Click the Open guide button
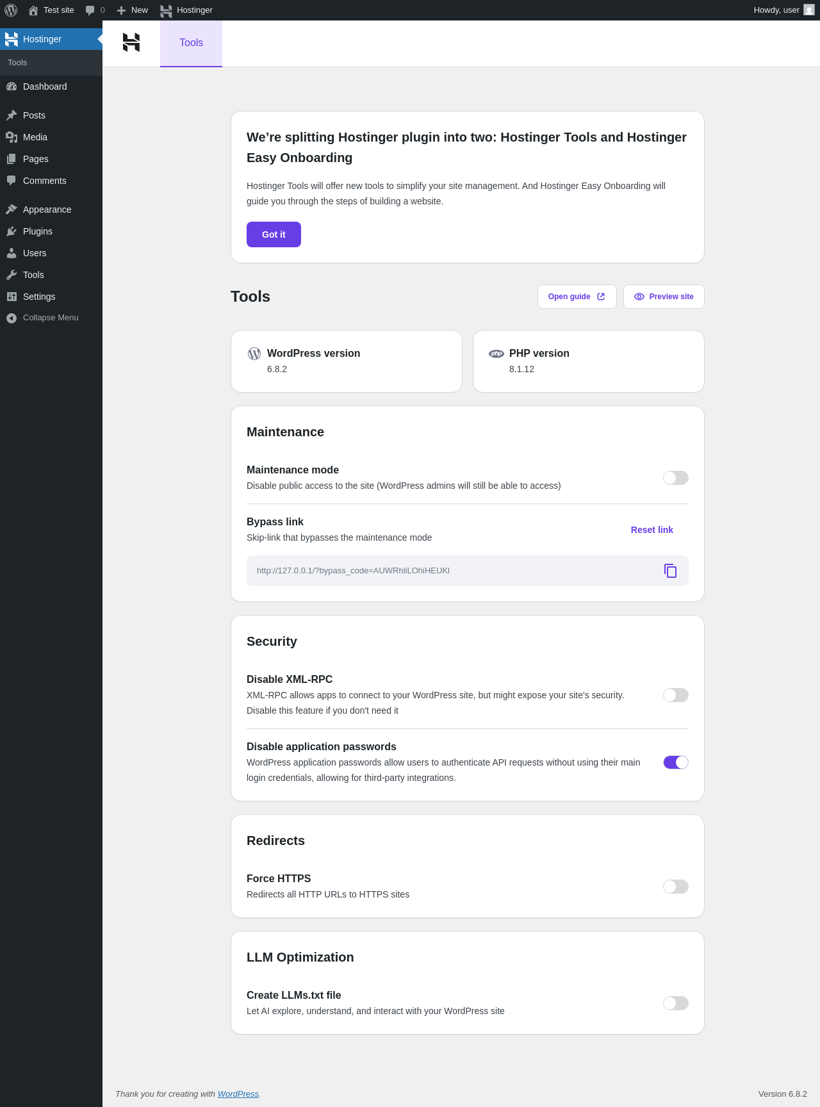Image resolution: width=820 pixels, height=1107 pixels. point(577,297)
